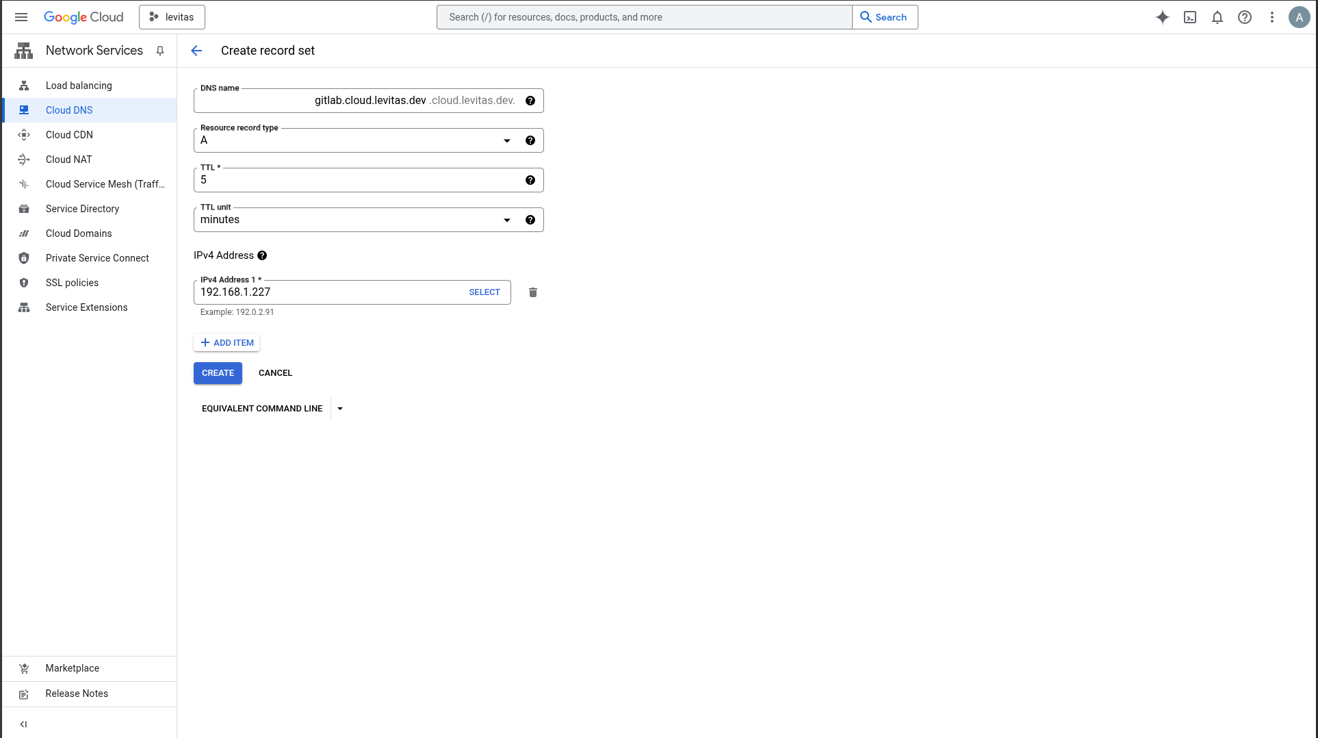Open the notifications bell
This screenshot has height=738, width=1318.
tap(1217, 17)
